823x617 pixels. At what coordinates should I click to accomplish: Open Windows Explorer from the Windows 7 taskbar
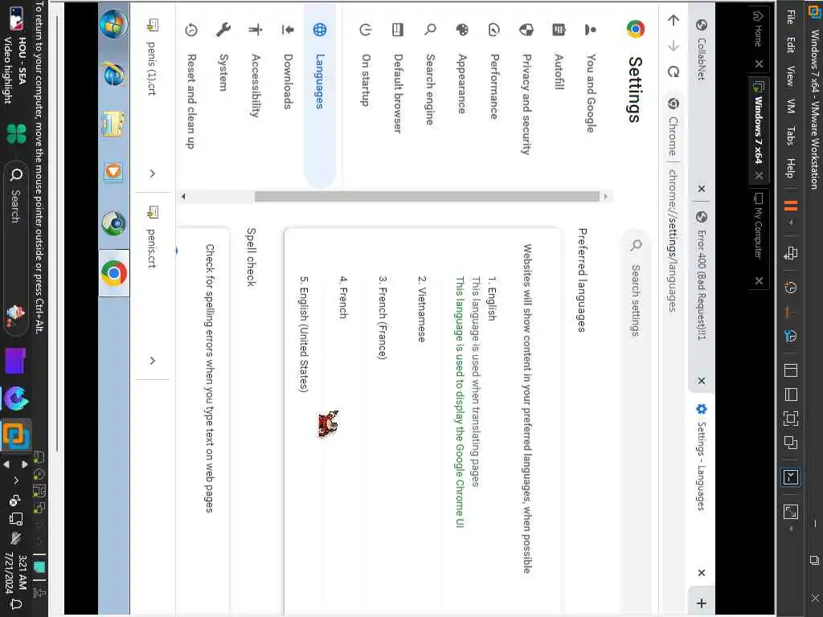(x=114, y=124)
